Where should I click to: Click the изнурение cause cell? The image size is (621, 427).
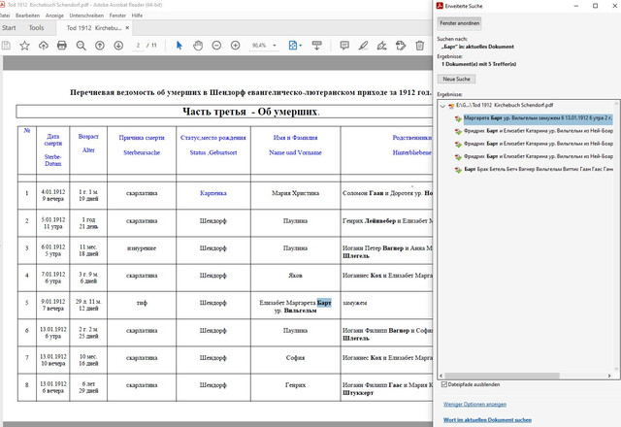point(142,248)
